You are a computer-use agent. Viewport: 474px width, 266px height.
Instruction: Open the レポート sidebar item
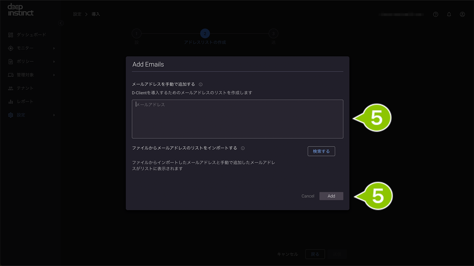[25, 101]
